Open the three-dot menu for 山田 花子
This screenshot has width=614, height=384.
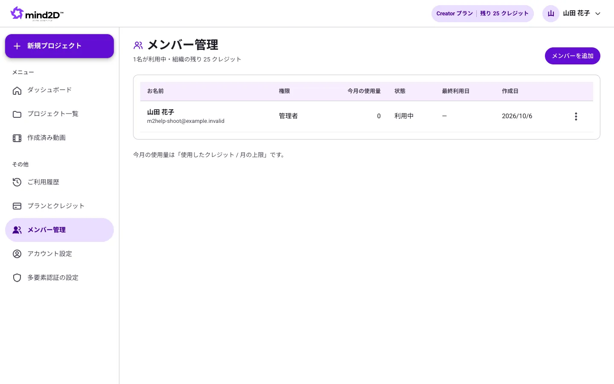pos(576,116)
